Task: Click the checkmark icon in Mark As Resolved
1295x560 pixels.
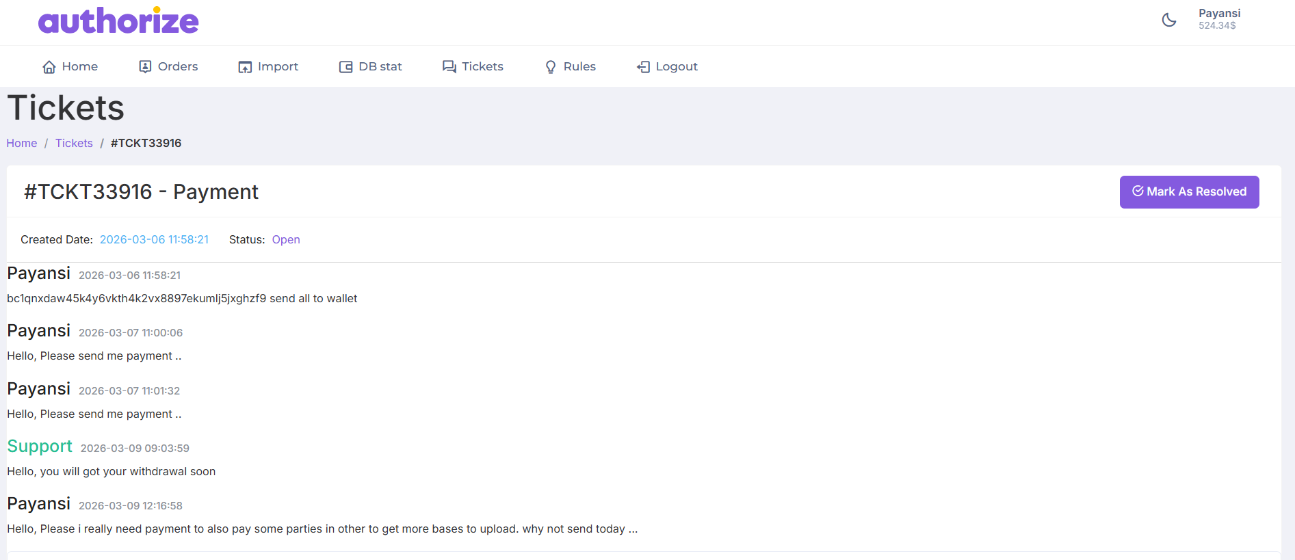Action: [1138, 191]
